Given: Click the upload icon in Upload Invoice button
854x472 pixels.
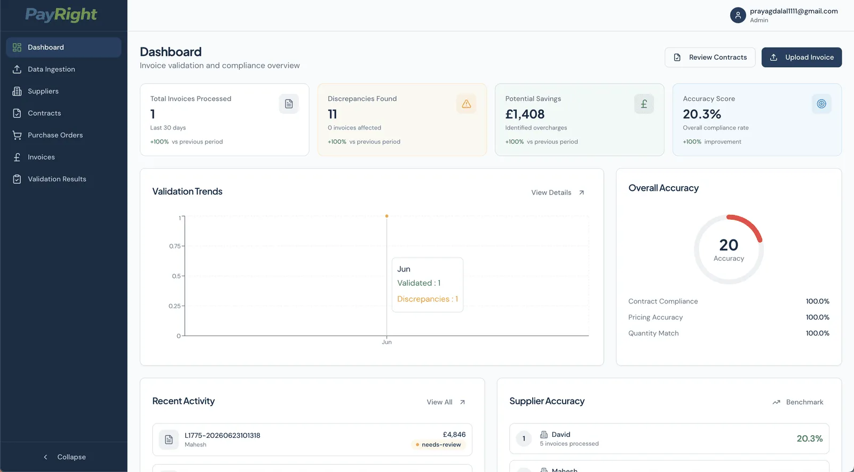Looking at the screenshot, I should click(x=773, y=57).
